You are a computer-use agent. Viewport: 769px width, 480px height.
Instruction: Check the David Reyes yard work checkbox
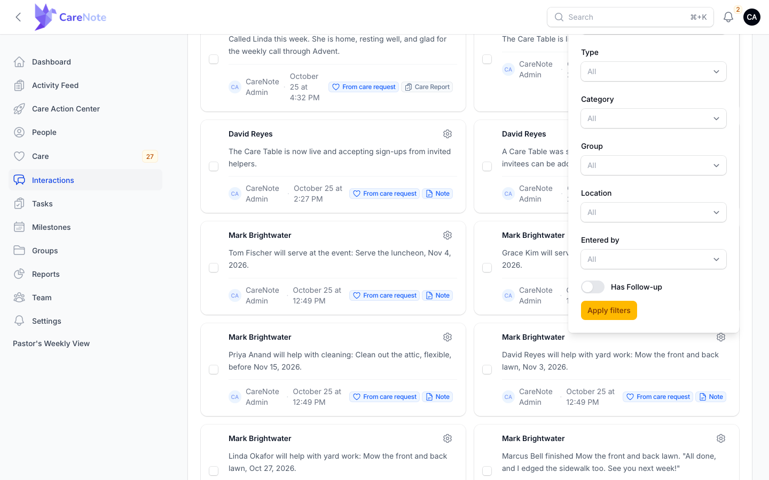(x=487, y=370)
